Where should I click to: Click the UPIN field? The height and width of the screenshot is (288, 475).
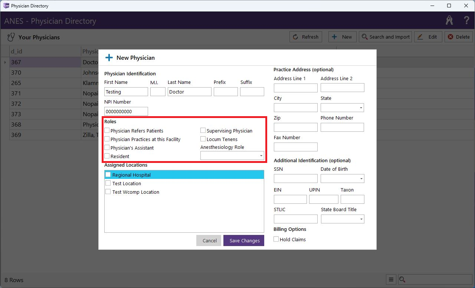point(324,199)
